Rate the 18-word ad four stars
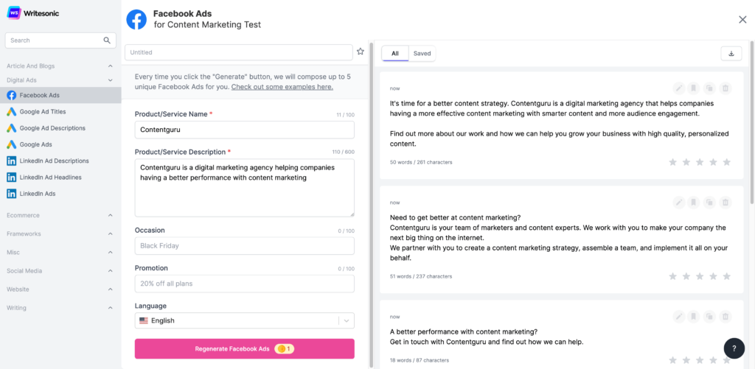This screenshot has height=369, width=755. click(x=714, y=360)
